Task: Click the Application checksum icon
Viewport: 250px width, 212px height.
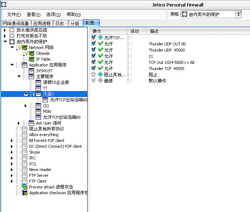Action: 25,193
